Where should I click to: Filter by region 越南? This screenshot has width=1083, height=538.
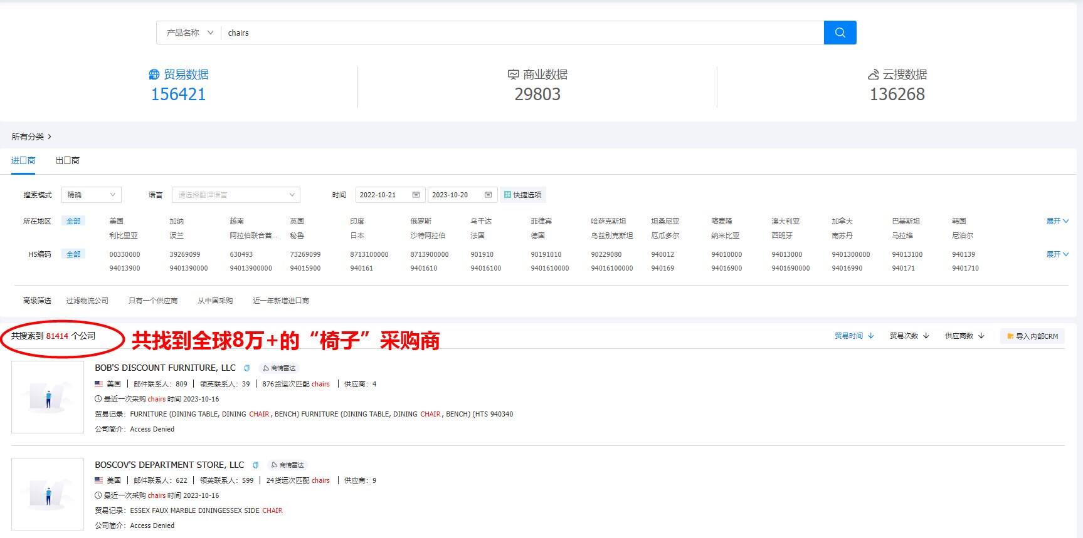(236, 221)
